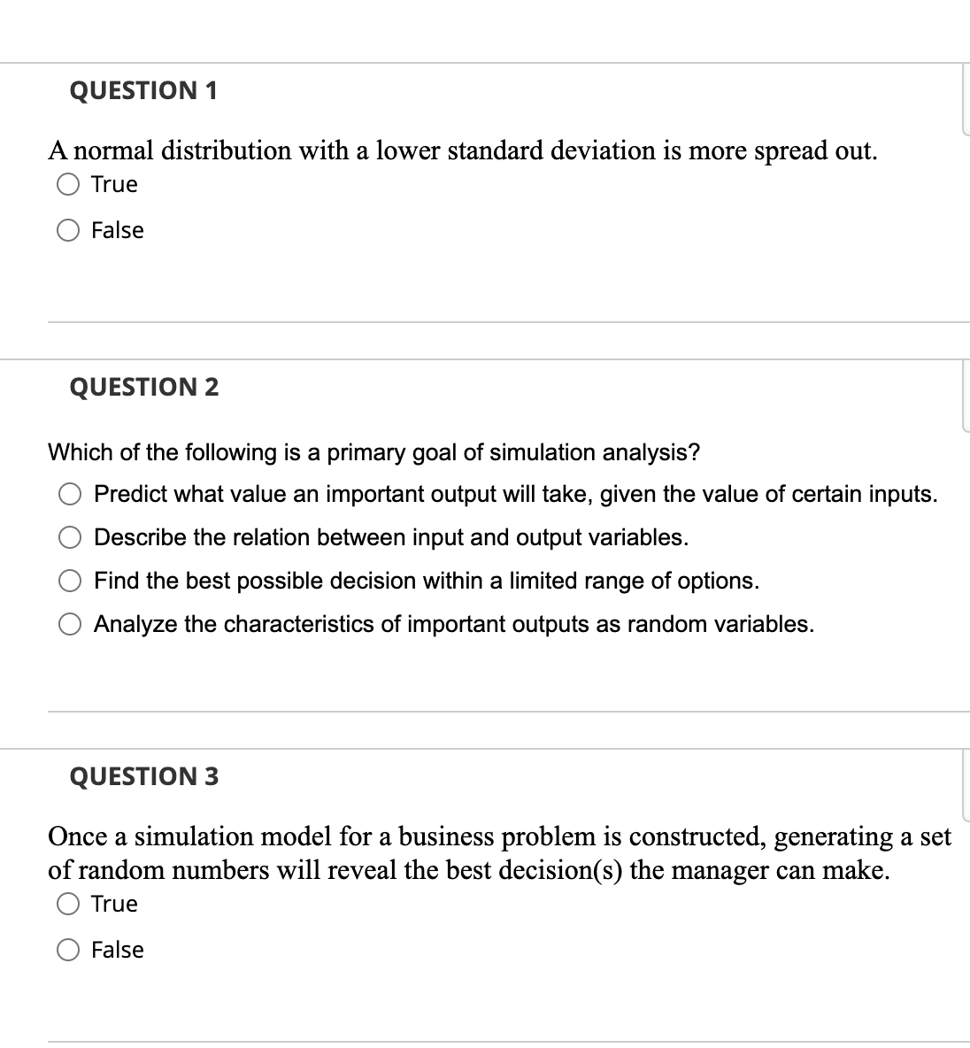The image size is (970, 1048).
Task: Click the QUESTION 2 header
Action: [x=142, y=386]
